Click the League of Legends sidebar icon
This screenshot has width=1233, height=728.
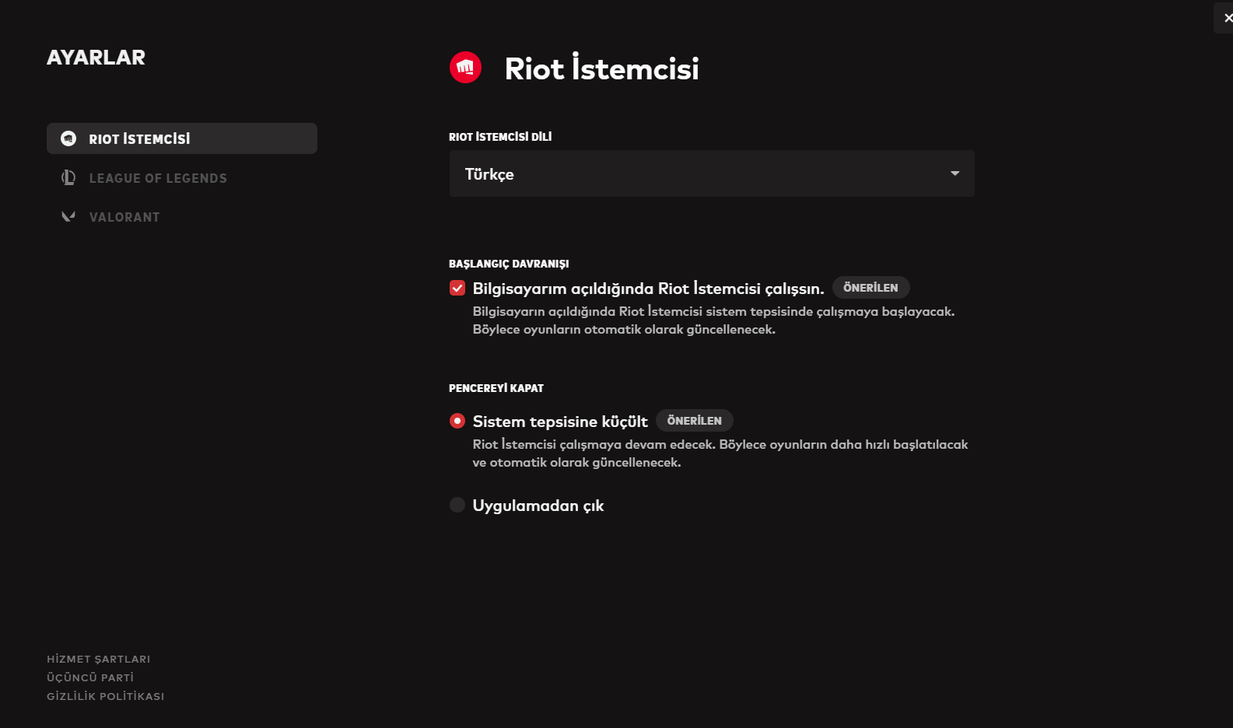click(x=68, y=178)
